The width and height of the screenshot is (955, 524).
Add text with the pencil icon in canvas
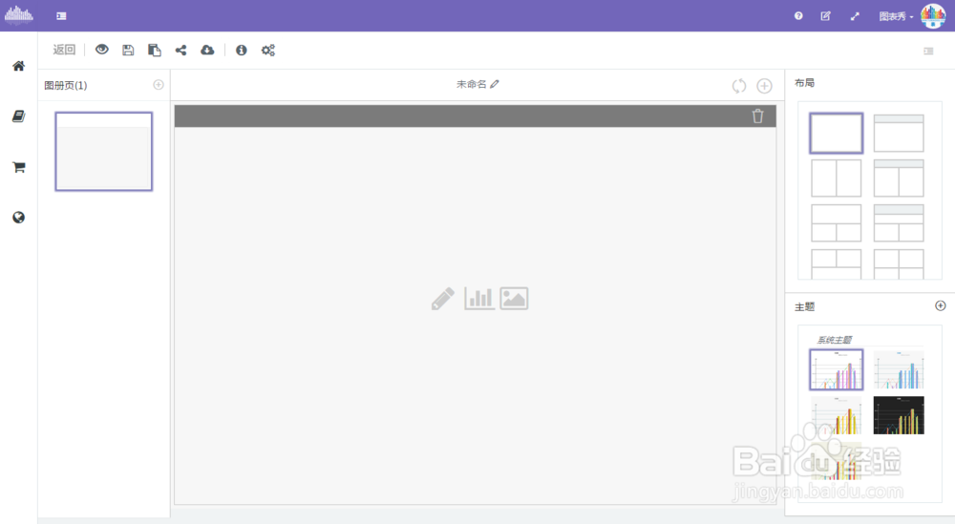point(443,298)
